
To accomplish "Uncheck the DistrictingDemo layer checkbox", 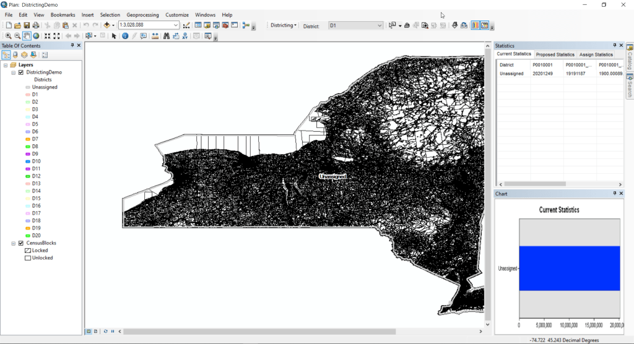I will [21, 72].
